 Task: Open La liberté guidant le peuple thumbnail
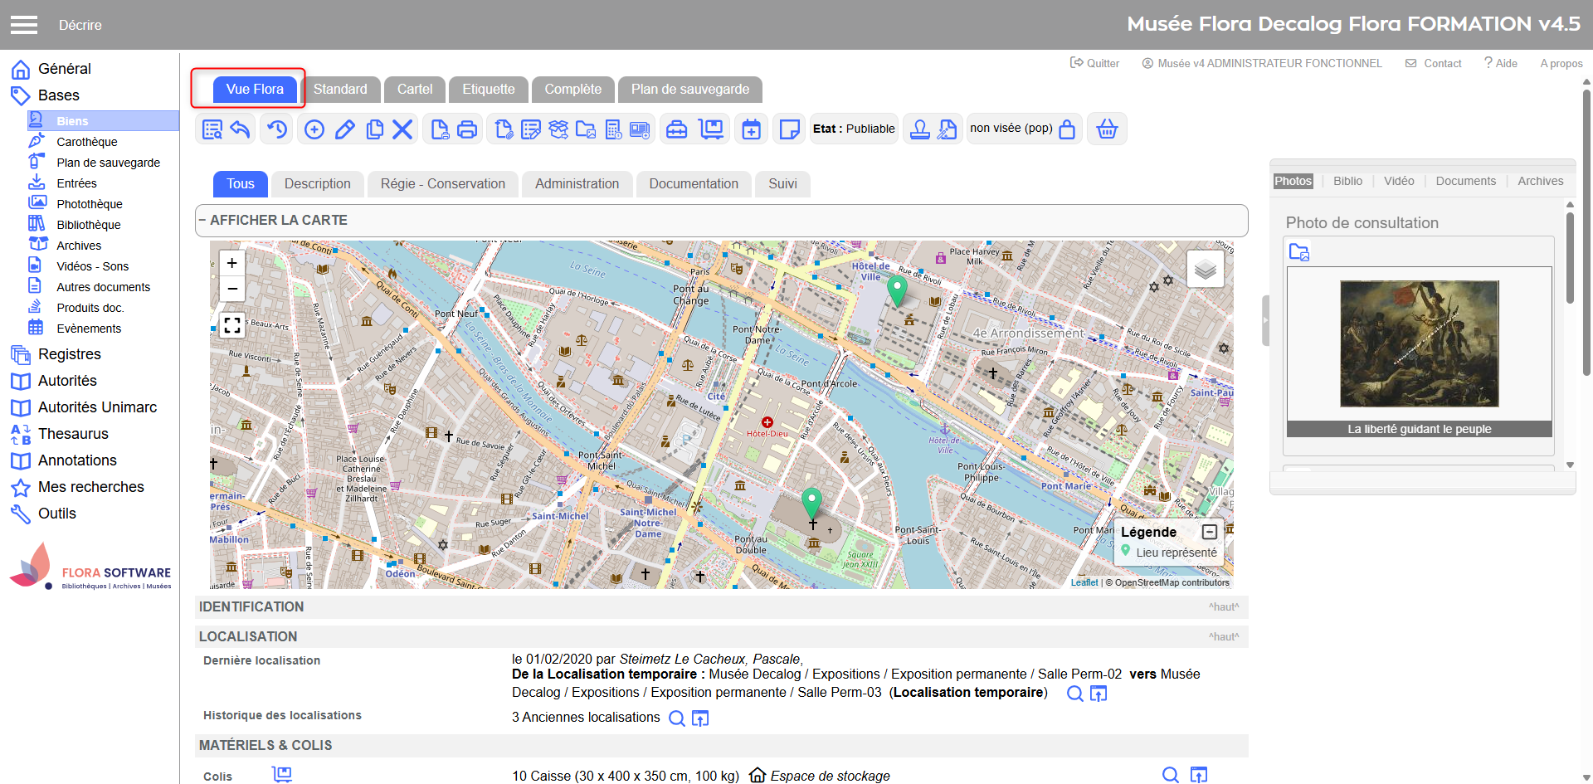tap(1419, 343)
